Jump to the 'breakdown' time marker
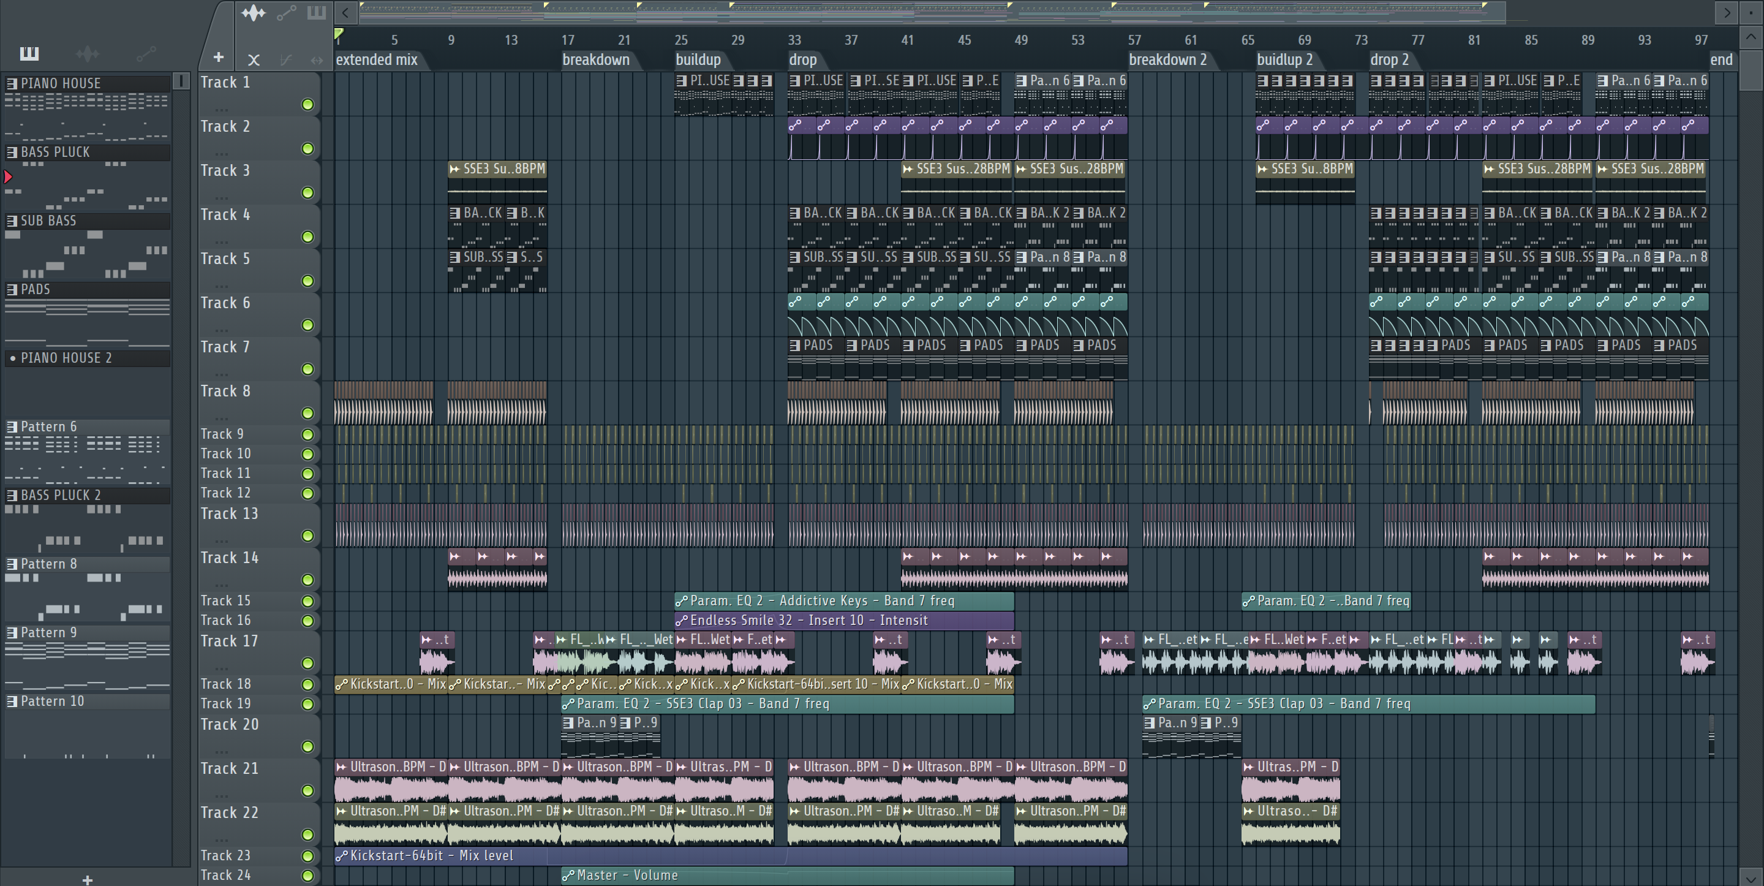The width and height of the screenshot is (1764, 886). pyautogui.click(x=596, y=59)
